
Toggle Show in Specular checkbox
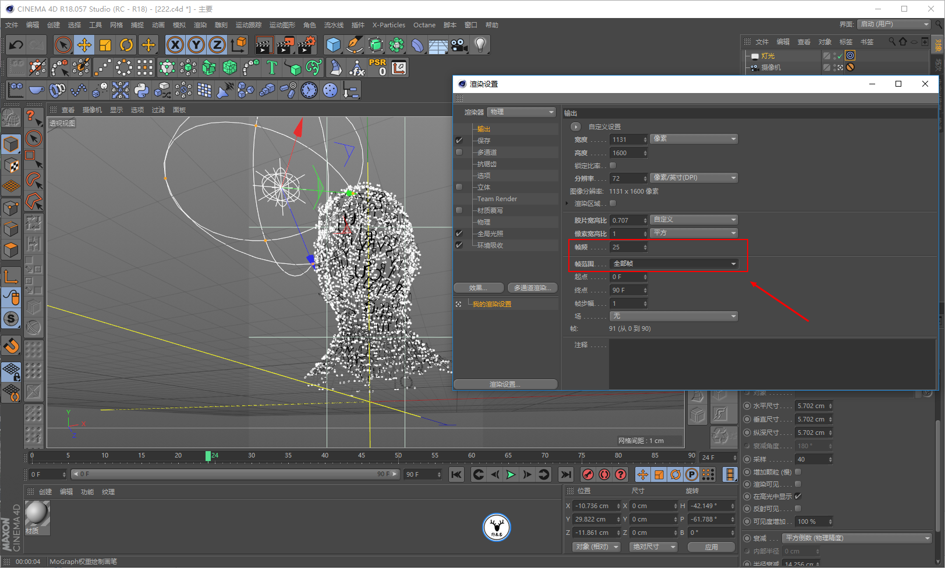(x=798, y=496)
